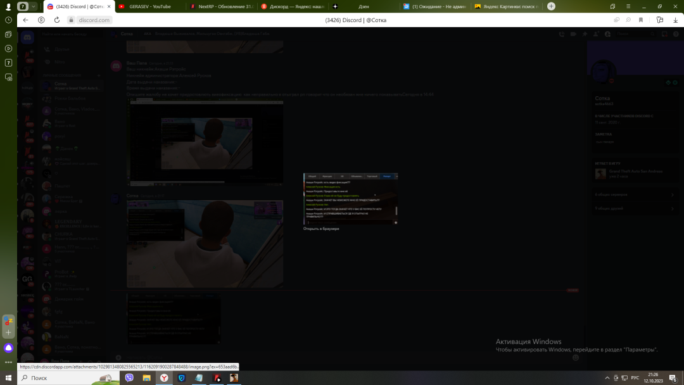Open the browser history clock icon

coord(8,20)
